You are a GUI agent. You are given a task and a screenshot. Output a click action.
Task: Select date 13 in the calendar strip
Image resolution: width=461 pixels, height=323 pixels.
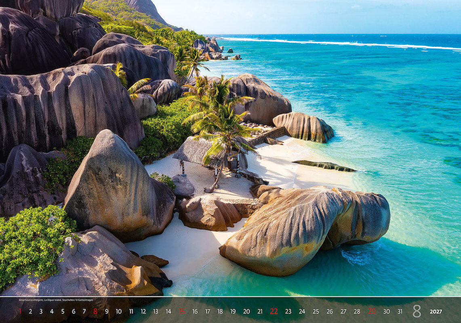(156, 312)
